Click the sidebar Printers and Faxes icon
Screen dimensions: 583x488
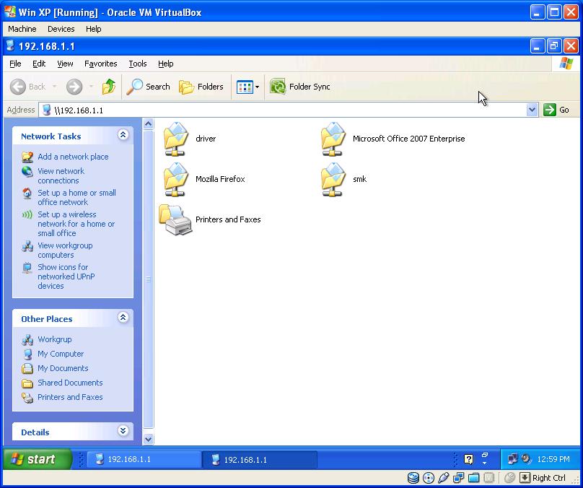[27, 398]
